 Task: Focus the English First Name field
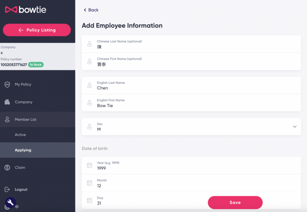[191, 103]
